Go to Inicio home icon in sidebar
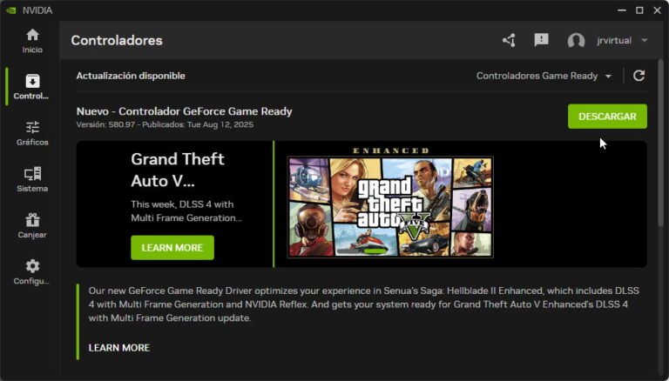The image size is (669, 381). coord(32,41)
